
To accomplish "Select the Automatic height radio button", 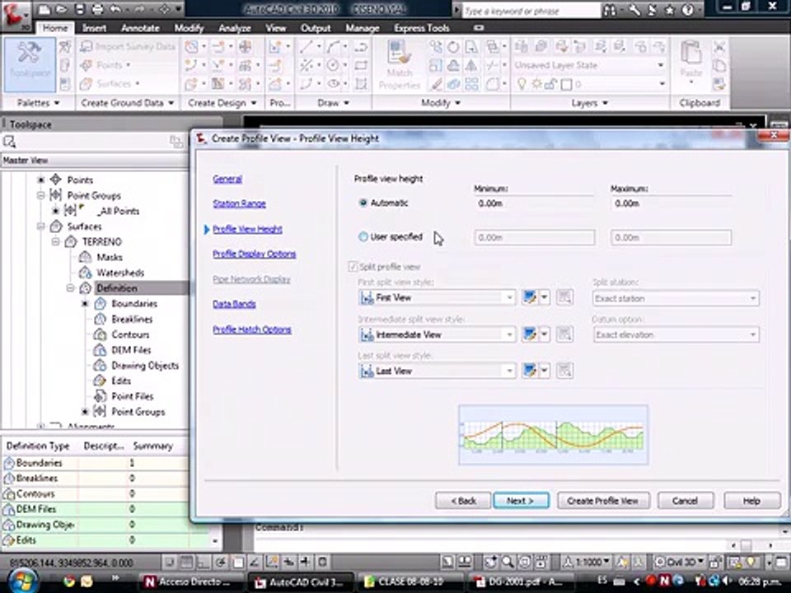I will [363, 203].
